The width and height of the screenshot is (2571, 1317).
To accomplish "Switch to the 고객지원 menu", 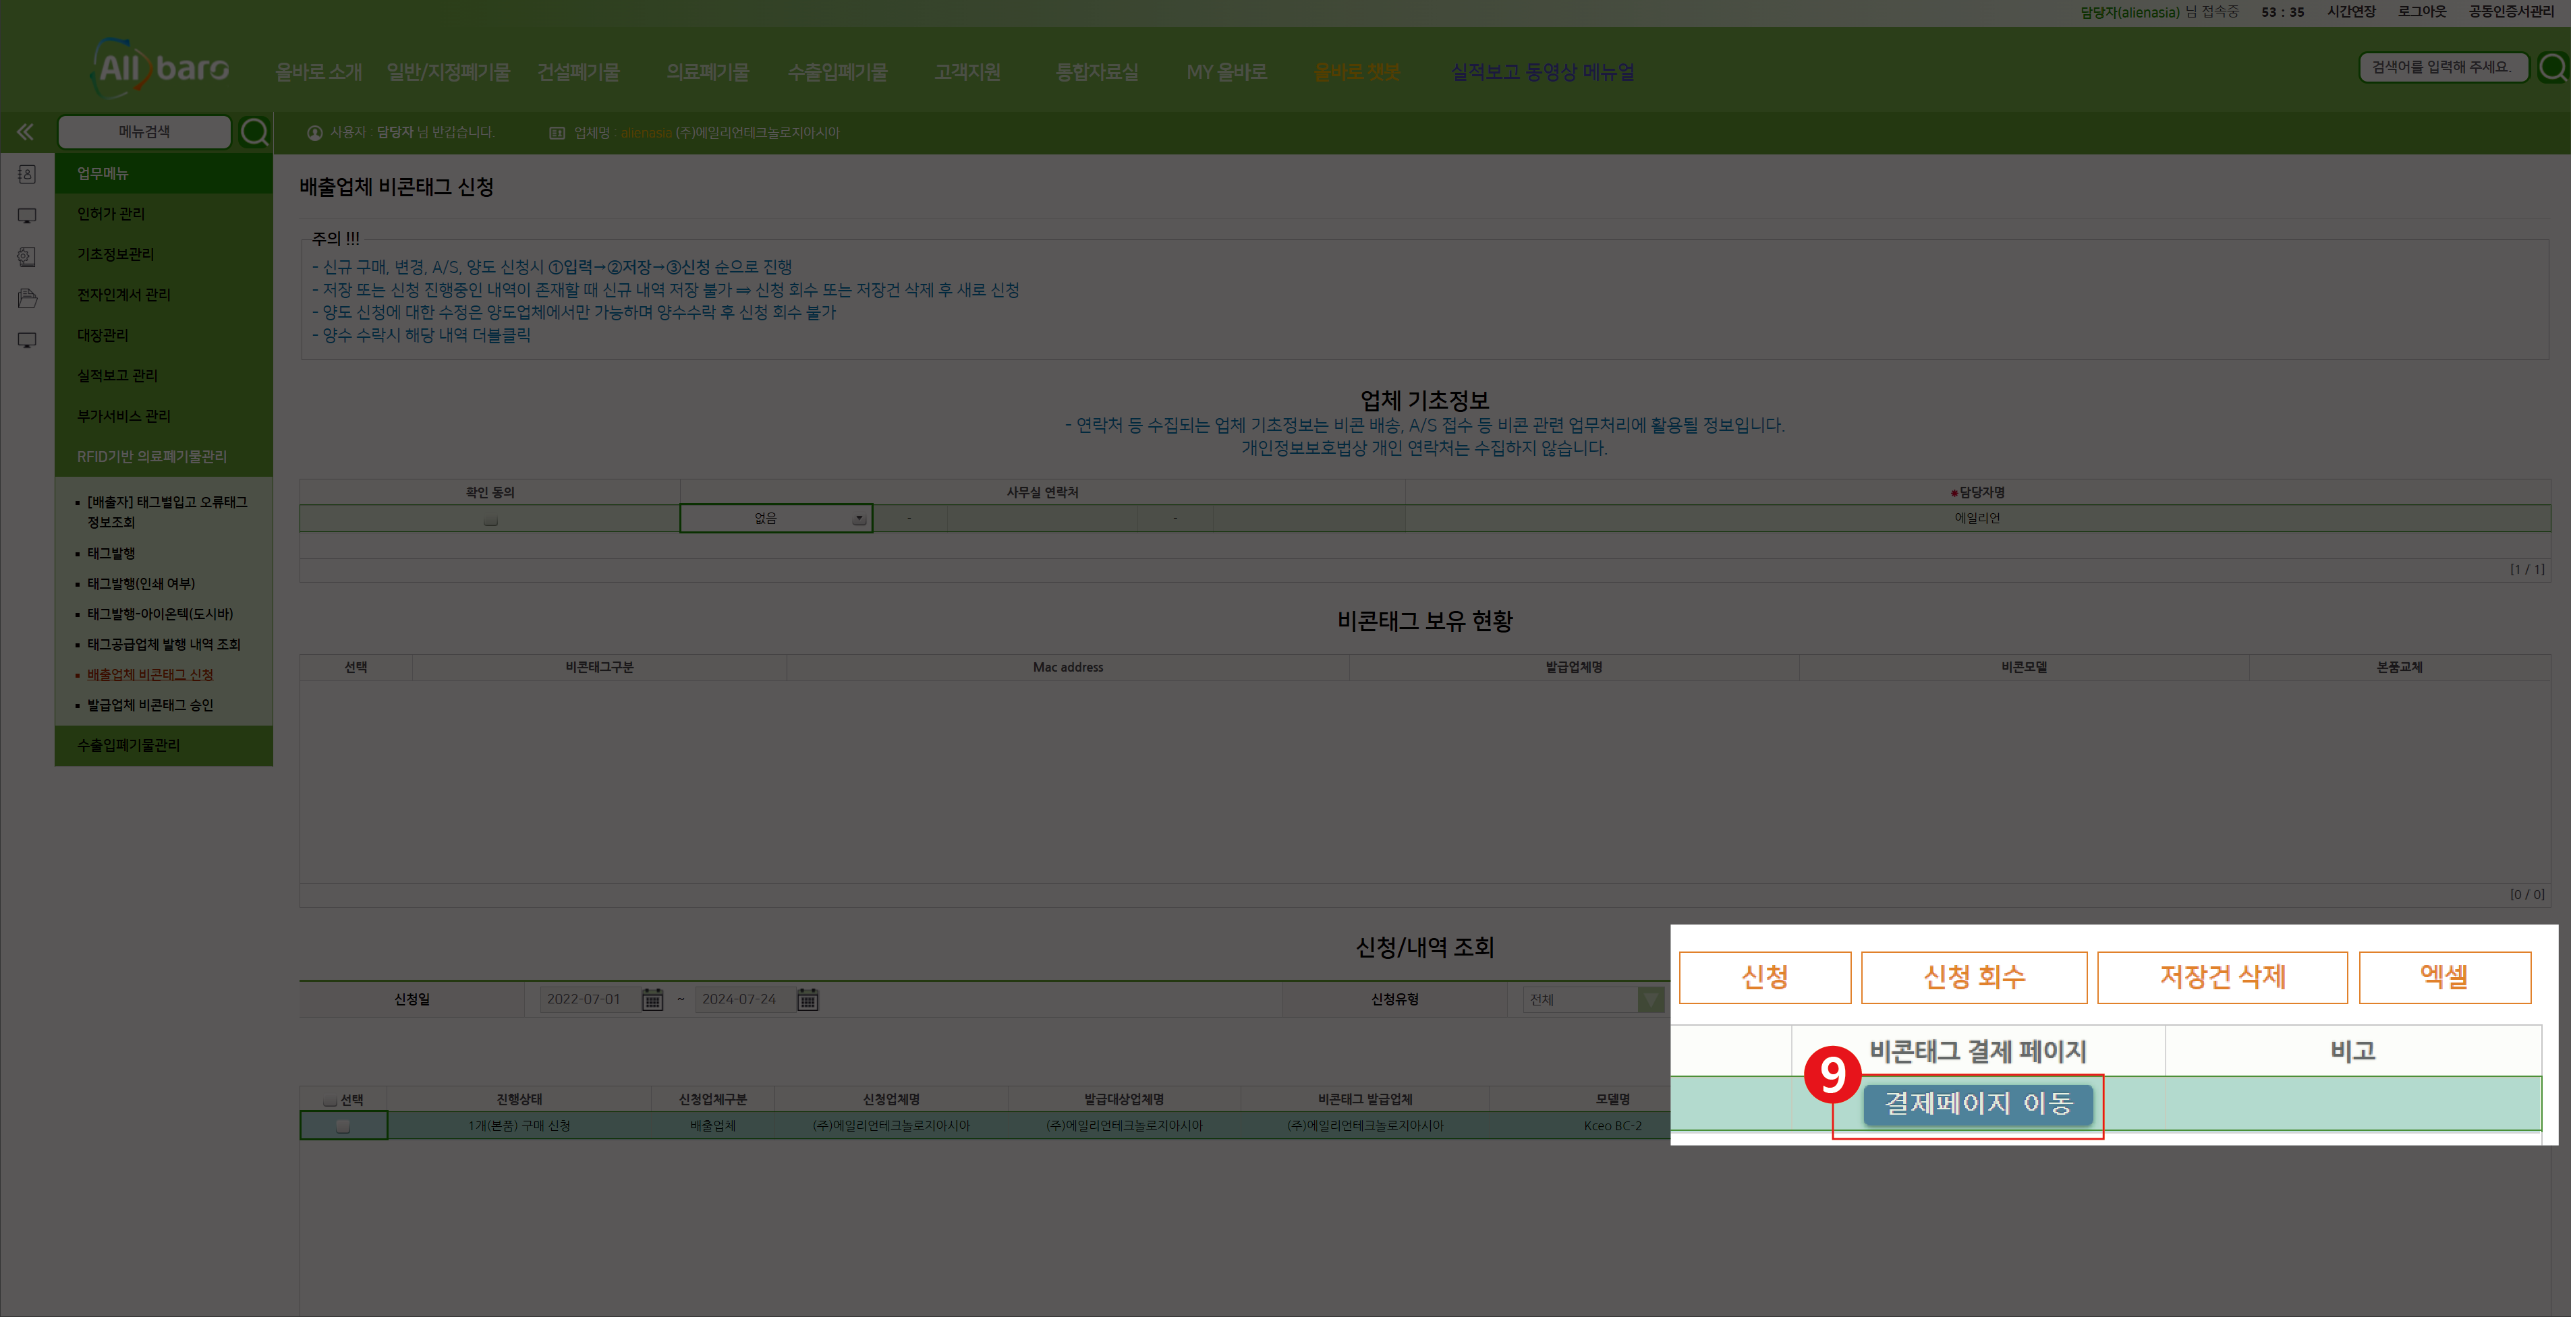I will coord(967,71).
